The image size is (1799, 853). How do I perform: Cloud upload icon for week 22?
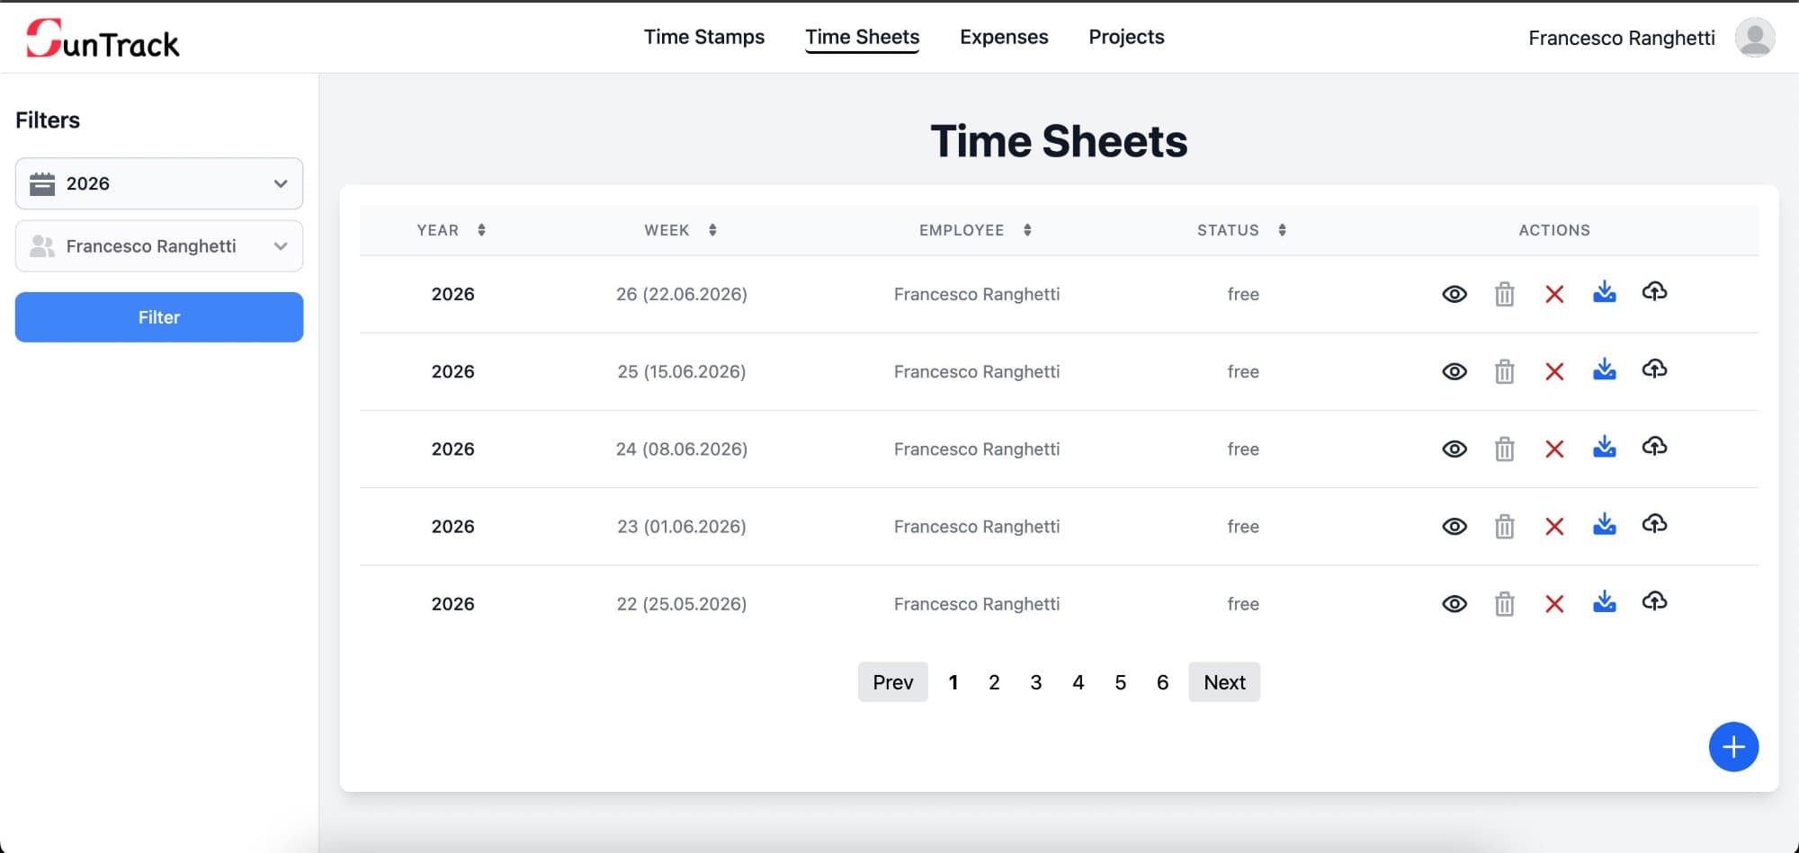pyautogui.click(x=1654, y=600)
